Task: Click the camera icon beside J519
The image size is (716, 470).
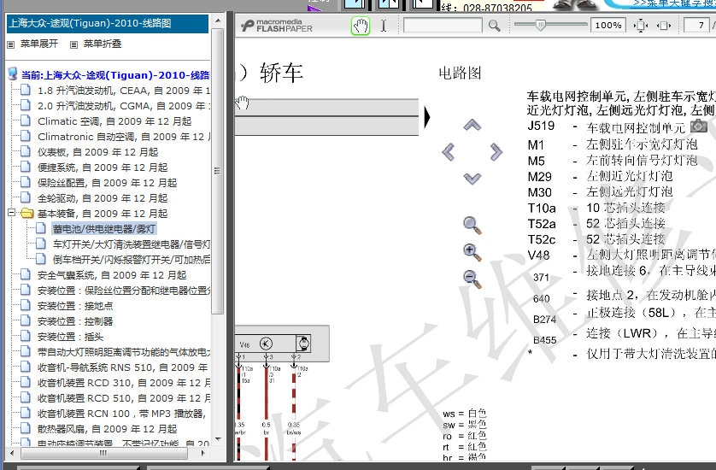Action: click(698, 126)
